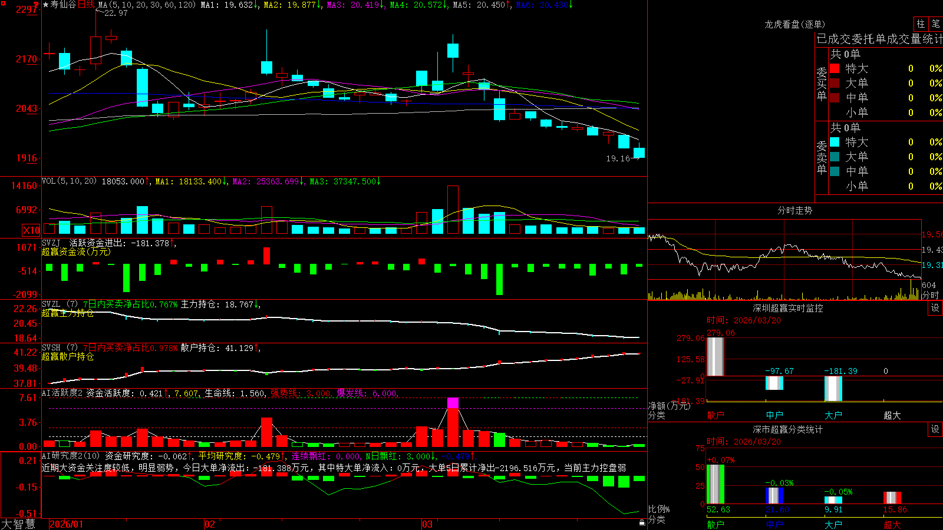Image resolution: width=943 pixels, height=530 pixels.
Task: Open the red question mark help icon
Action: pyautogui.click(x=36, y=5)
